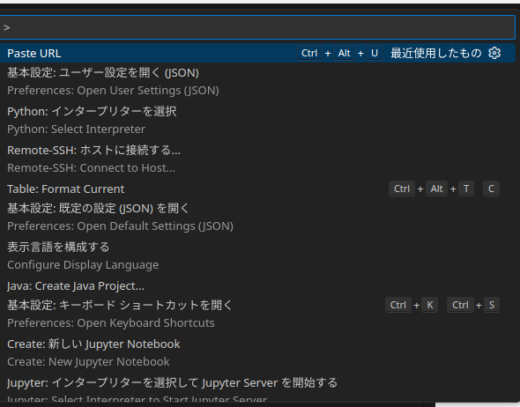
Task: Run Jupyter: Select Interpreter to Start Jupyter Server
Action: pyautogui.click(x=257, y=388)
